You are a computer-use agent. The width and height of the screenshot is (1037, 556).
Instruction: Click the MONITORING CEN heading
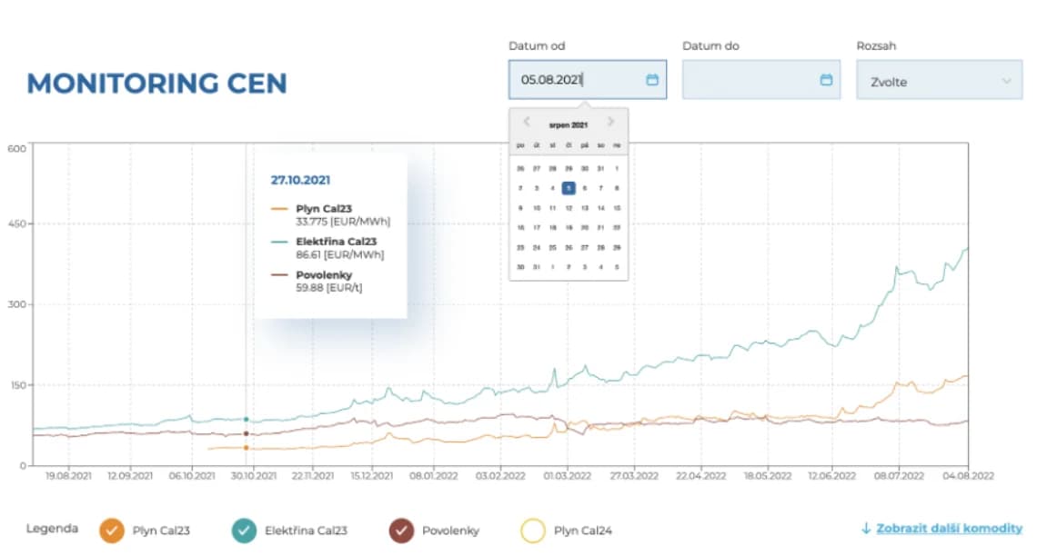coord(157,84)
